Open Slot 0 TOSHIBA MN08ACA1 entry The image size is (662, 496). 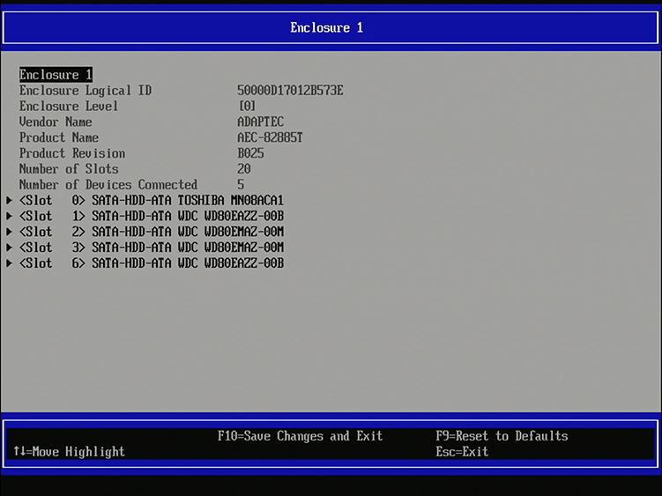click(x=152, y=200)
